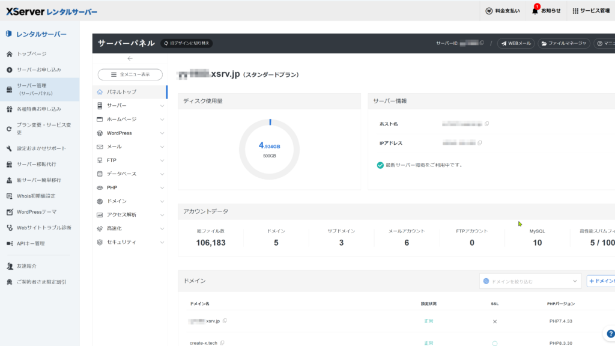Viewport: 615px width, 346px height.
Task: Open the ファイルマネージャ button
Action: [564, 43]
